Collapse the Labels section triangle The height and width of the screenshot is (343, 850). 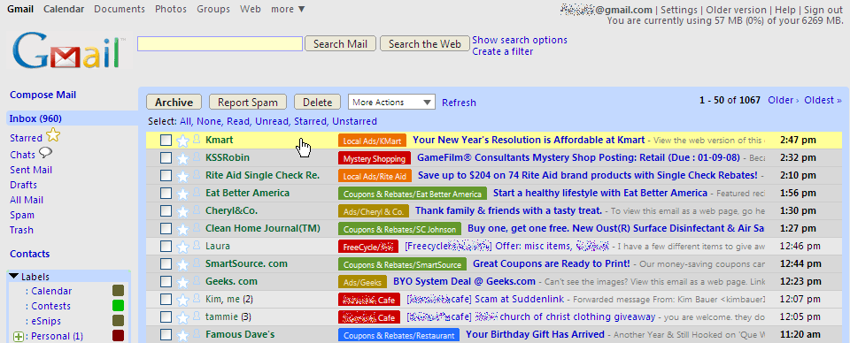pos(14,277)
